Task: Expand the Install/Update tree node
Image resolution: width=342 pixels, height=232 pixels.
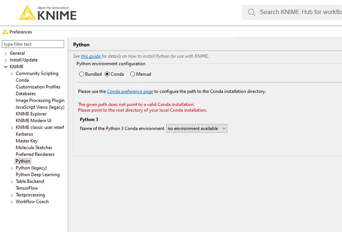Action: (x=6, y=60)
